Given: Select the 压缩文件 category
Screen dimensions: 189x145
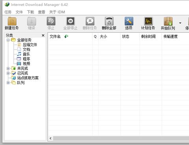Looking at the screenshot, I should [30, 45].
